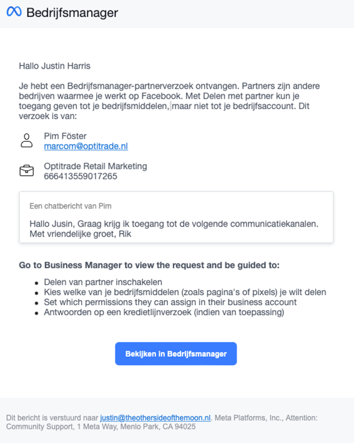
Task: Click the partner request intro paragraph
Action: pyautogui.click(x=169, y=101)
